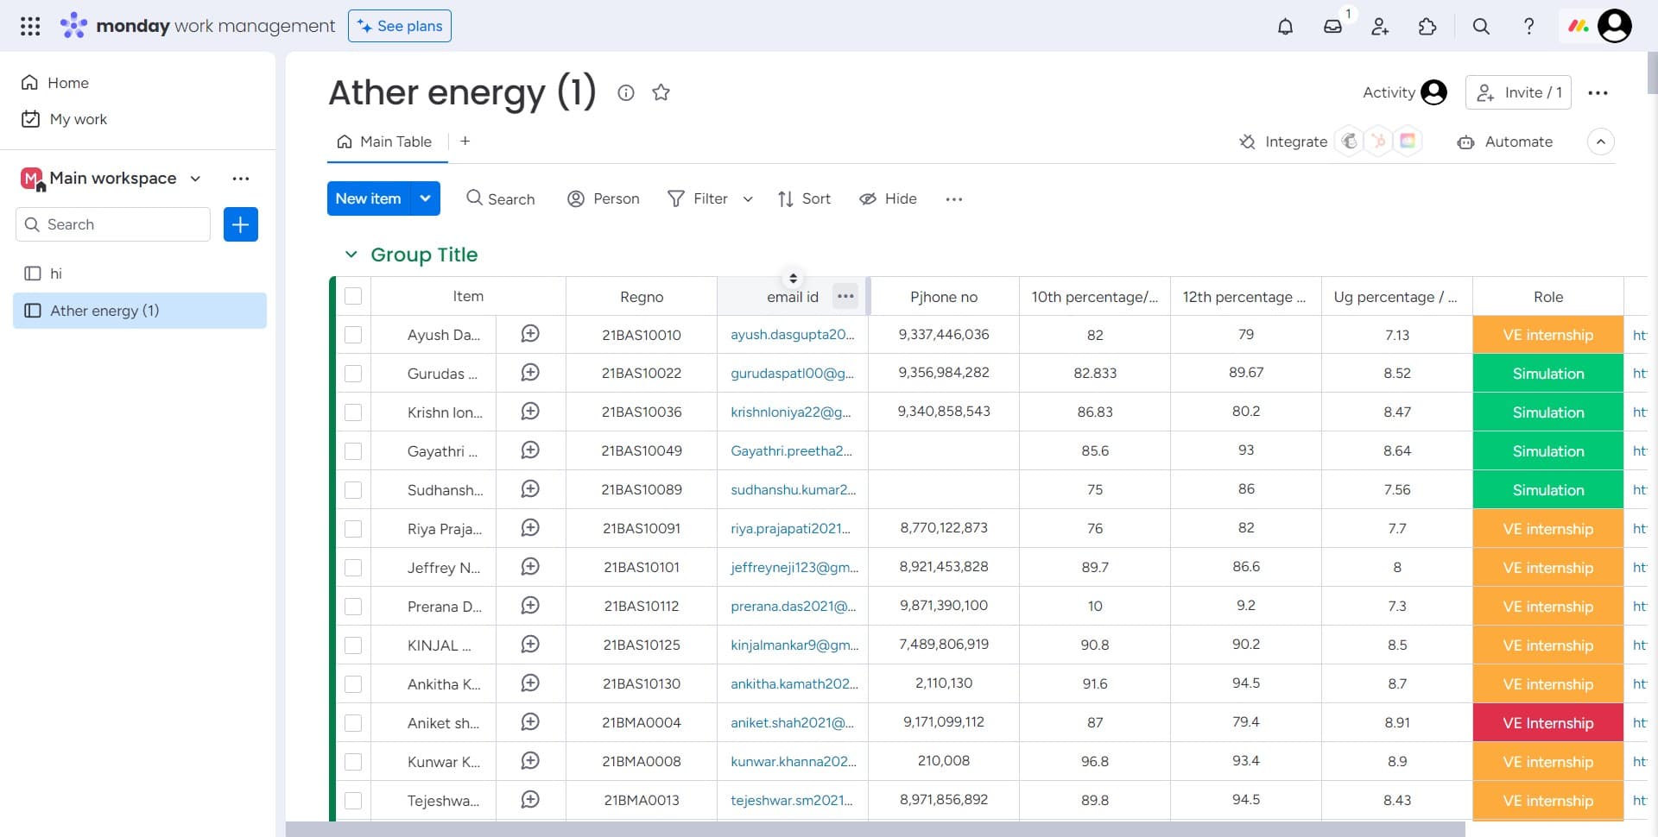Open the notifications bell

[x=1285, y=27]
